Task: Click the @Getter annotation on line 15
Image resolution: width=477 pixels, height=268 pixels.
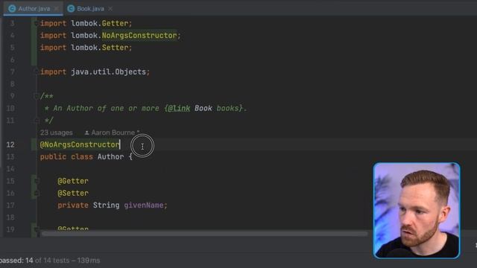Action: (73, 181)
